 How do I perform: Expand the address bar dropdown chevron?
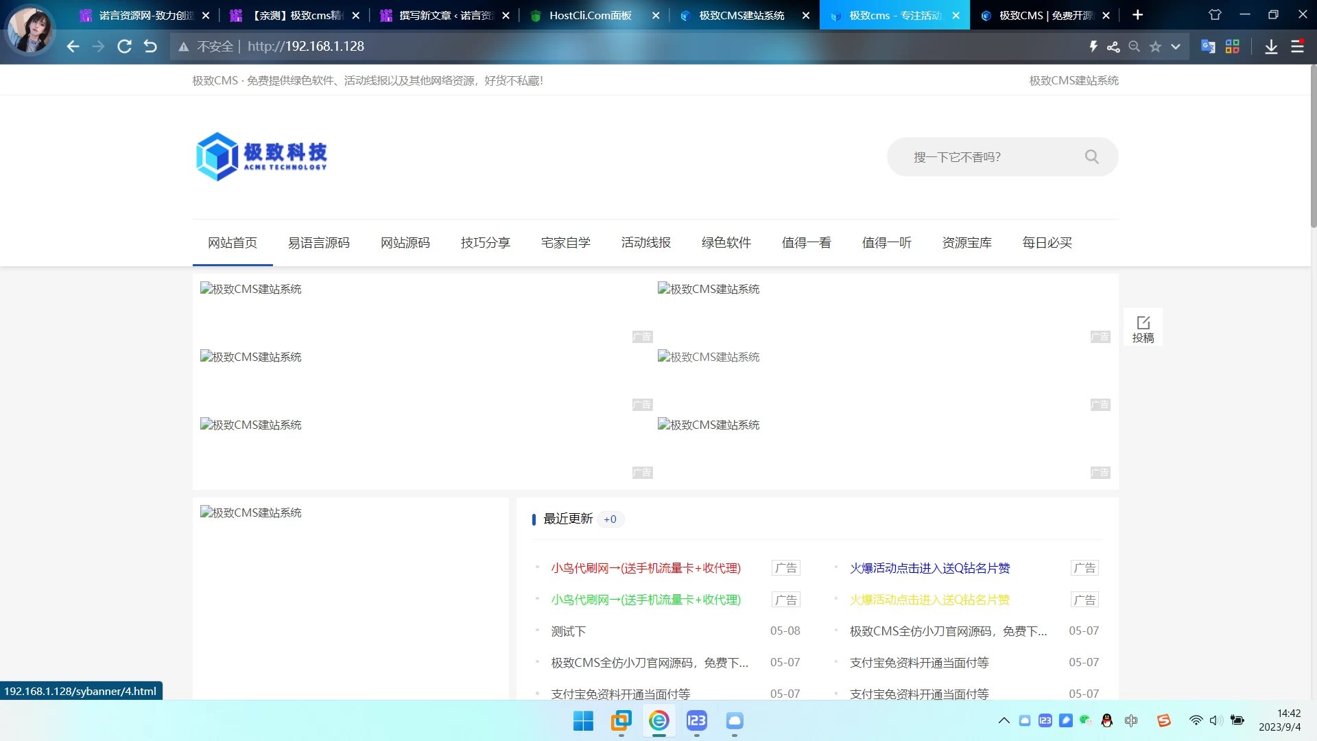[1176, 46]
